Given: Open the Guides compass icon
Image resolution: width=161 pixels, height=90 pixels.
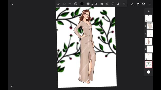Looking at the screenshot, I should tap(132, 4).
